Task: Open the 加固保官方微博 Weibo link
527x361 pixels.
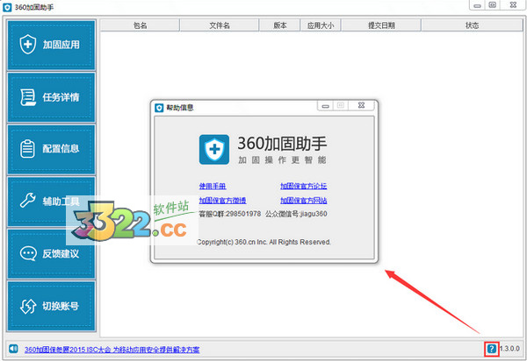Action: pos(222,201)
